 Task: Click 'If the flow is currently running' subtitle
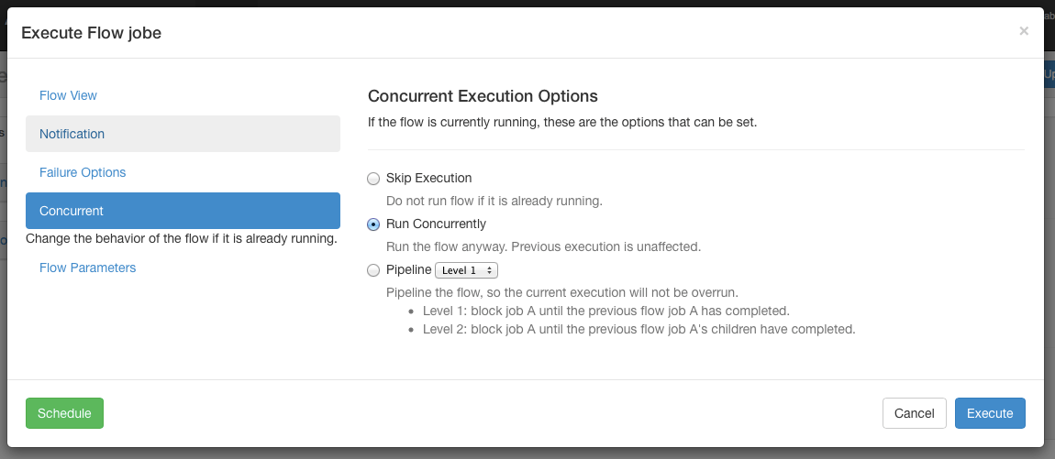(562, 124)
